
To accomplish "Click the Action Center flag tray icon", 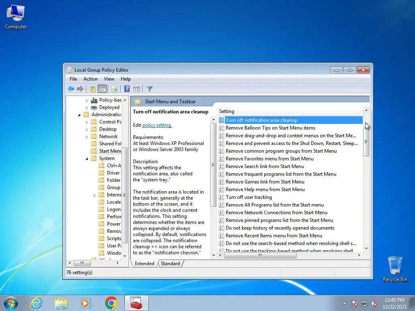I will pos(355,303).
